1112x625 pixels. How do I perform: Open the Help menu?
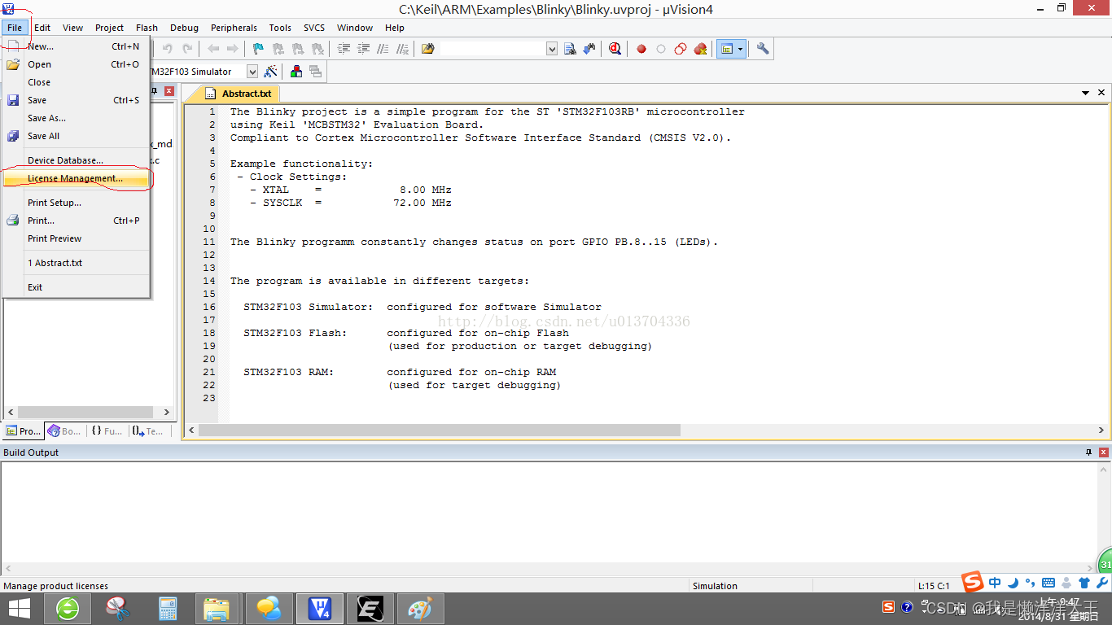(395, 28)
